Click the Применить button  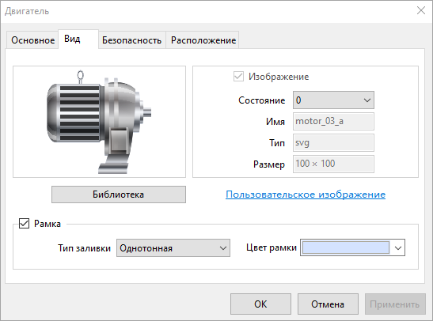coord(395,304)
